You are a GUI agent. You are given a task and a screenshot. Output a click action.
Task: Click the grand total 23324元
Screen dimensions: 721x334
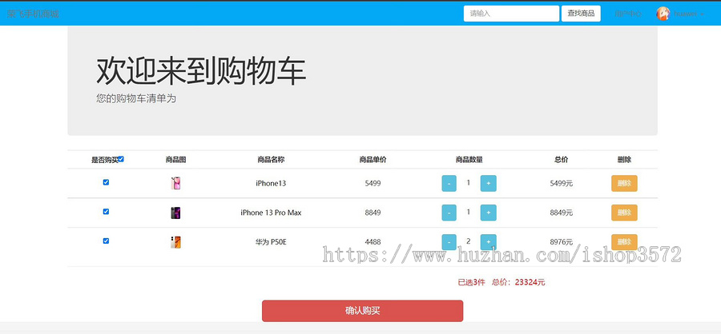pos(530,283)
